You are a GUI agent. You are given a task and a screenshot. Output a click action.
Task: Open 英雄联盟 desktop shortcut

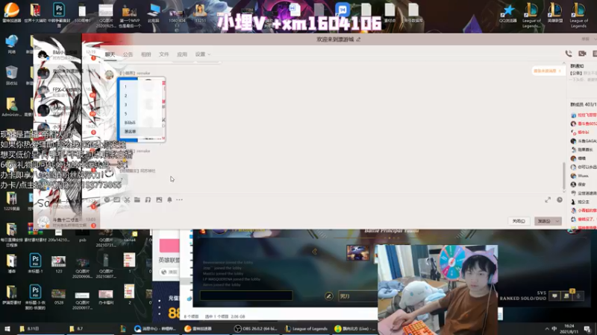point(555,13)
